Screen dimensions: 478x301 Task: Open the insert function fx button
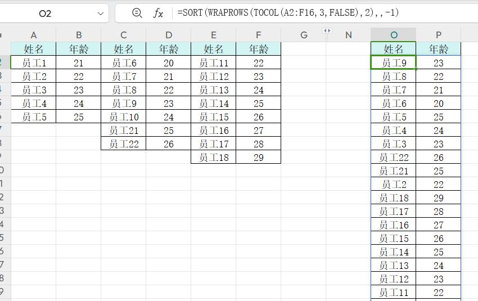(158, 13)
